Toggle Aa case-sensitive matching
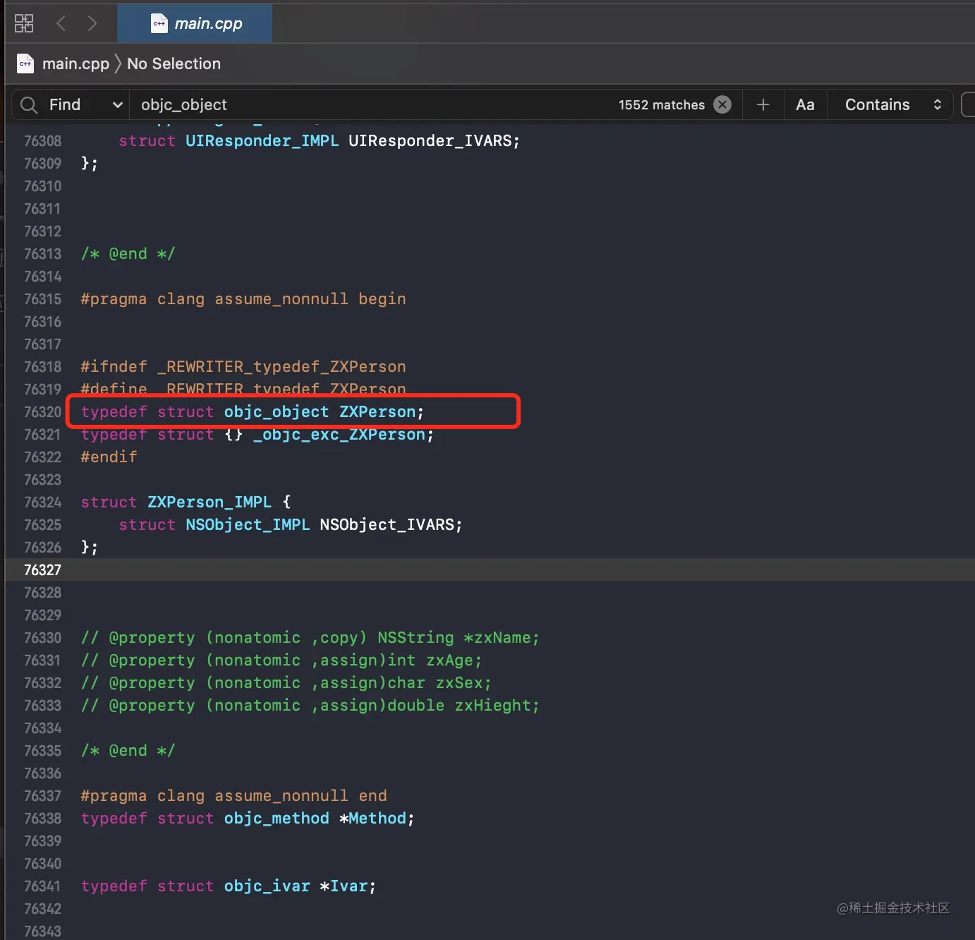Viewport: 975px width, 940px height. point(805,104)
